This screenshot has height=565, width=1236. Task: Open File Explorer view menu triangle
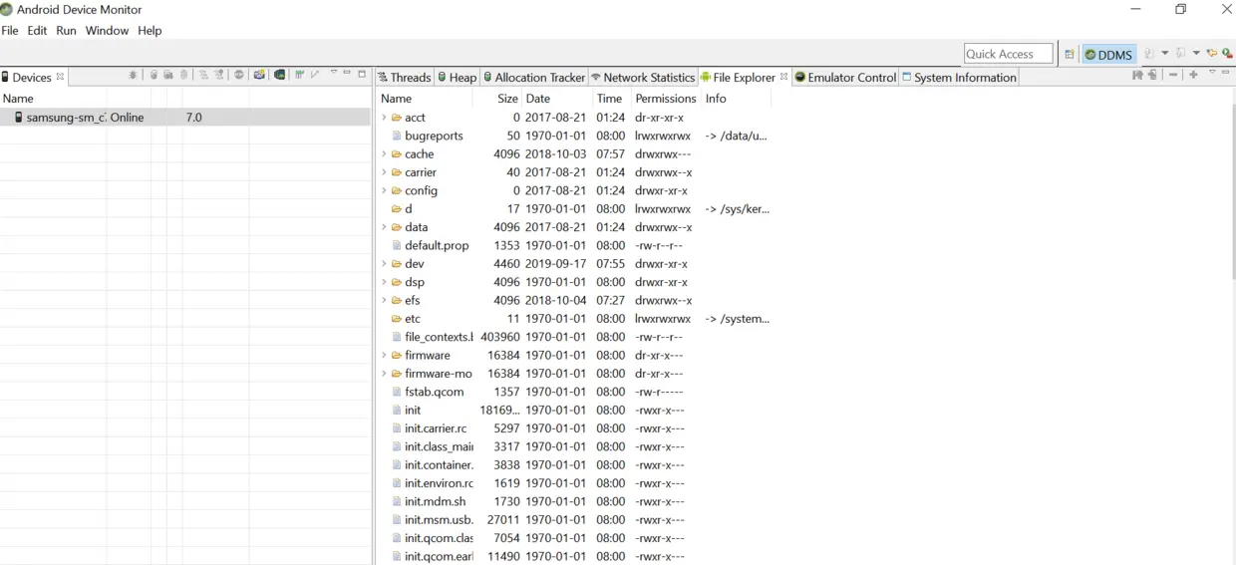click(x=1212, y=72)
